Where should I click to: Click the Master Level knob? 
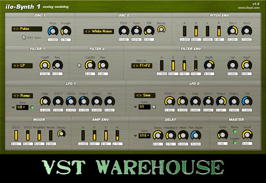tap(247, 135)
